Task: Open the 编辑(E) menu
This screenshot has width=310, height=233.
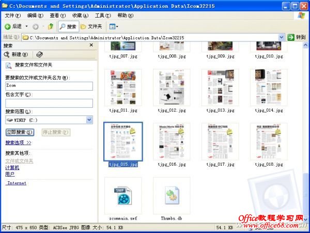Action: [35, 16]
